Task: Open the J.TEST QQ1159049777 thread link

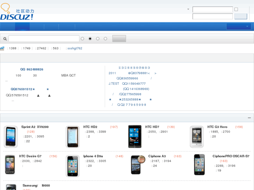Action: click(127, 84)
